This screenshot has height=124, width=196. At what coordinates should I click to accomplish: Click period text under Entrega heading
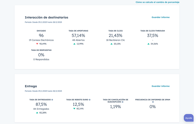tap(43, 91)
